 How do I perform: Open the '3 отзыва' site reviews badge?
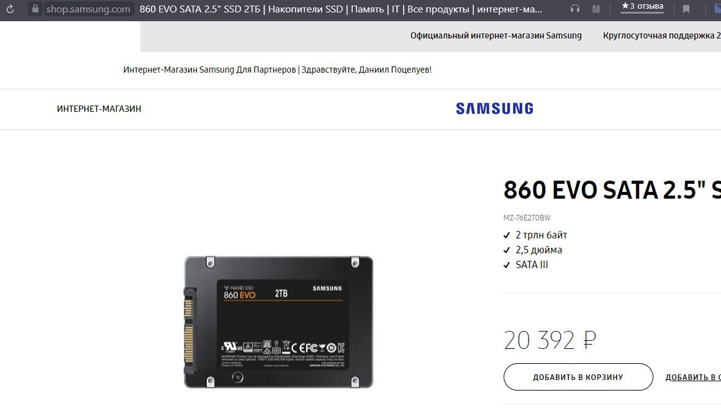(x=642, y=6)
